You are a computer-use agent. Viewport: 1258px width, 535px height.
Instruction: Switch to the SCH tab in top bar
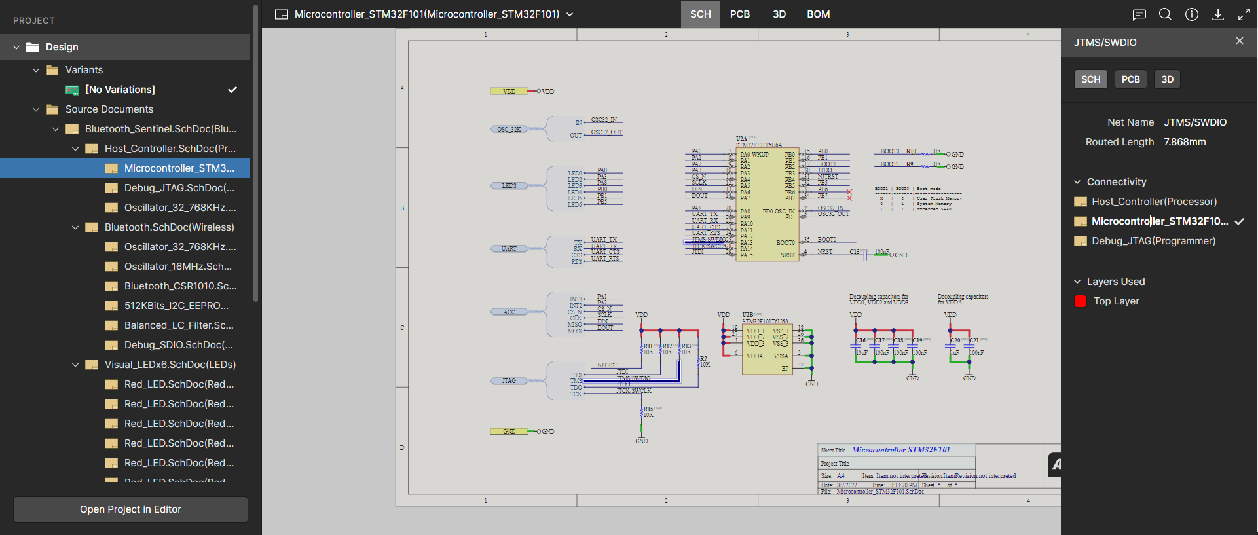[700, 14]
